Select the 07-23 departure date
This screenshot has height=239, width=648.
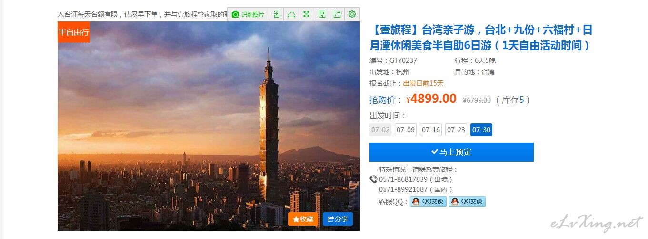(x=456, y=130)
